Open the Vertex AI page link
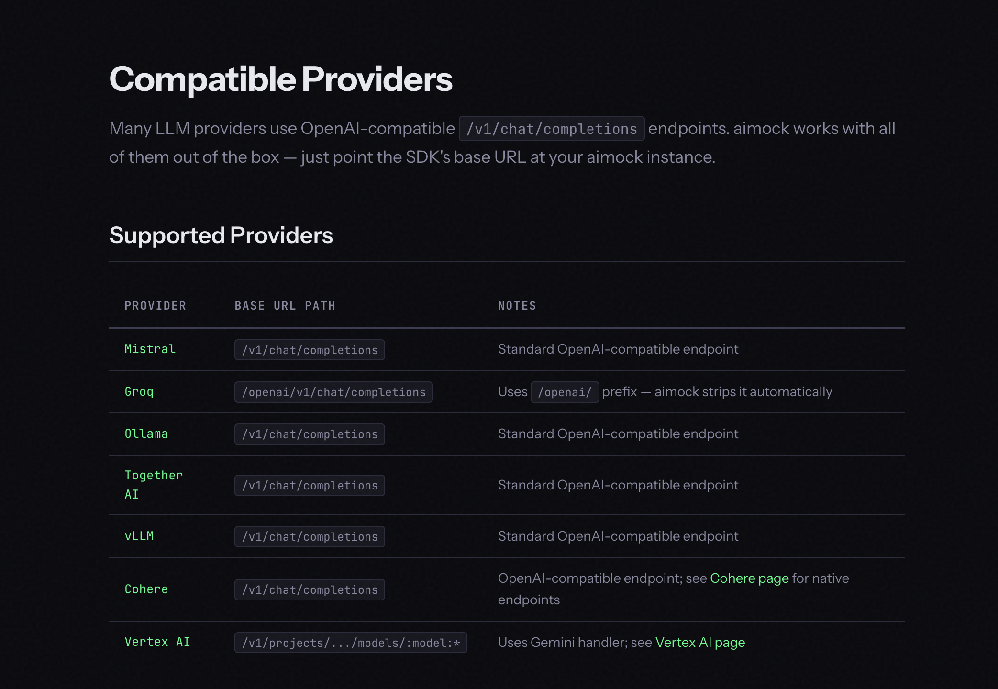998x689 pixels. point(699,642)
